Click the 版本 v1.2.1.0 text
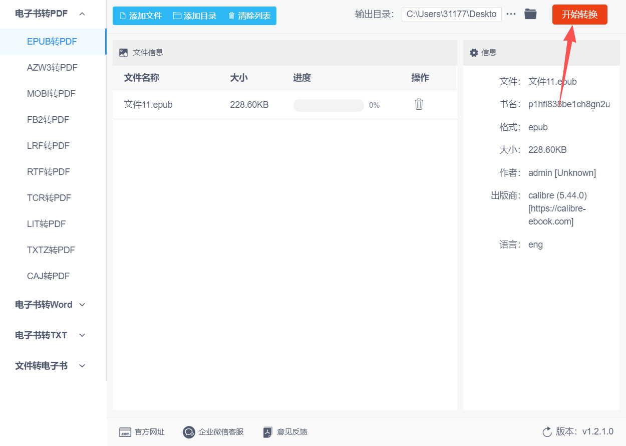This screenshot has height=446, width=626. point(584,431)
